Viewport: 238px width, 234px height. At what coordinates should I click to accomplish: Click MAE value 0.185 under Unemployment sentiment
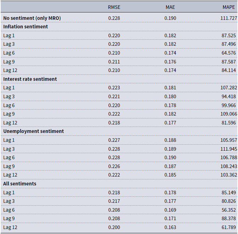[x=170, y=175]
